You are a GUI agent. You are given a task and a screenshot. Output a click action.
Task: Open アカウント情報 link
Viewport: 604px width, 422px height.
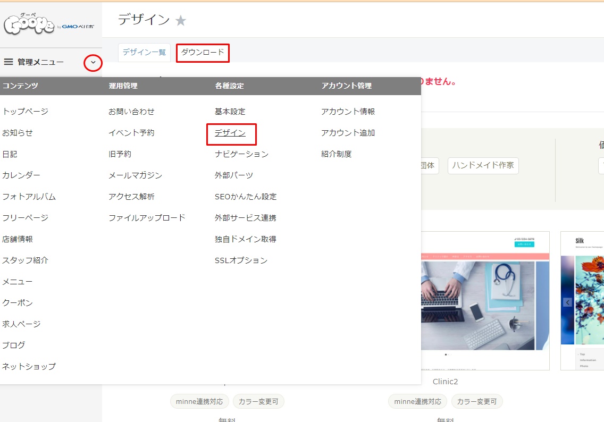point(348,111)
